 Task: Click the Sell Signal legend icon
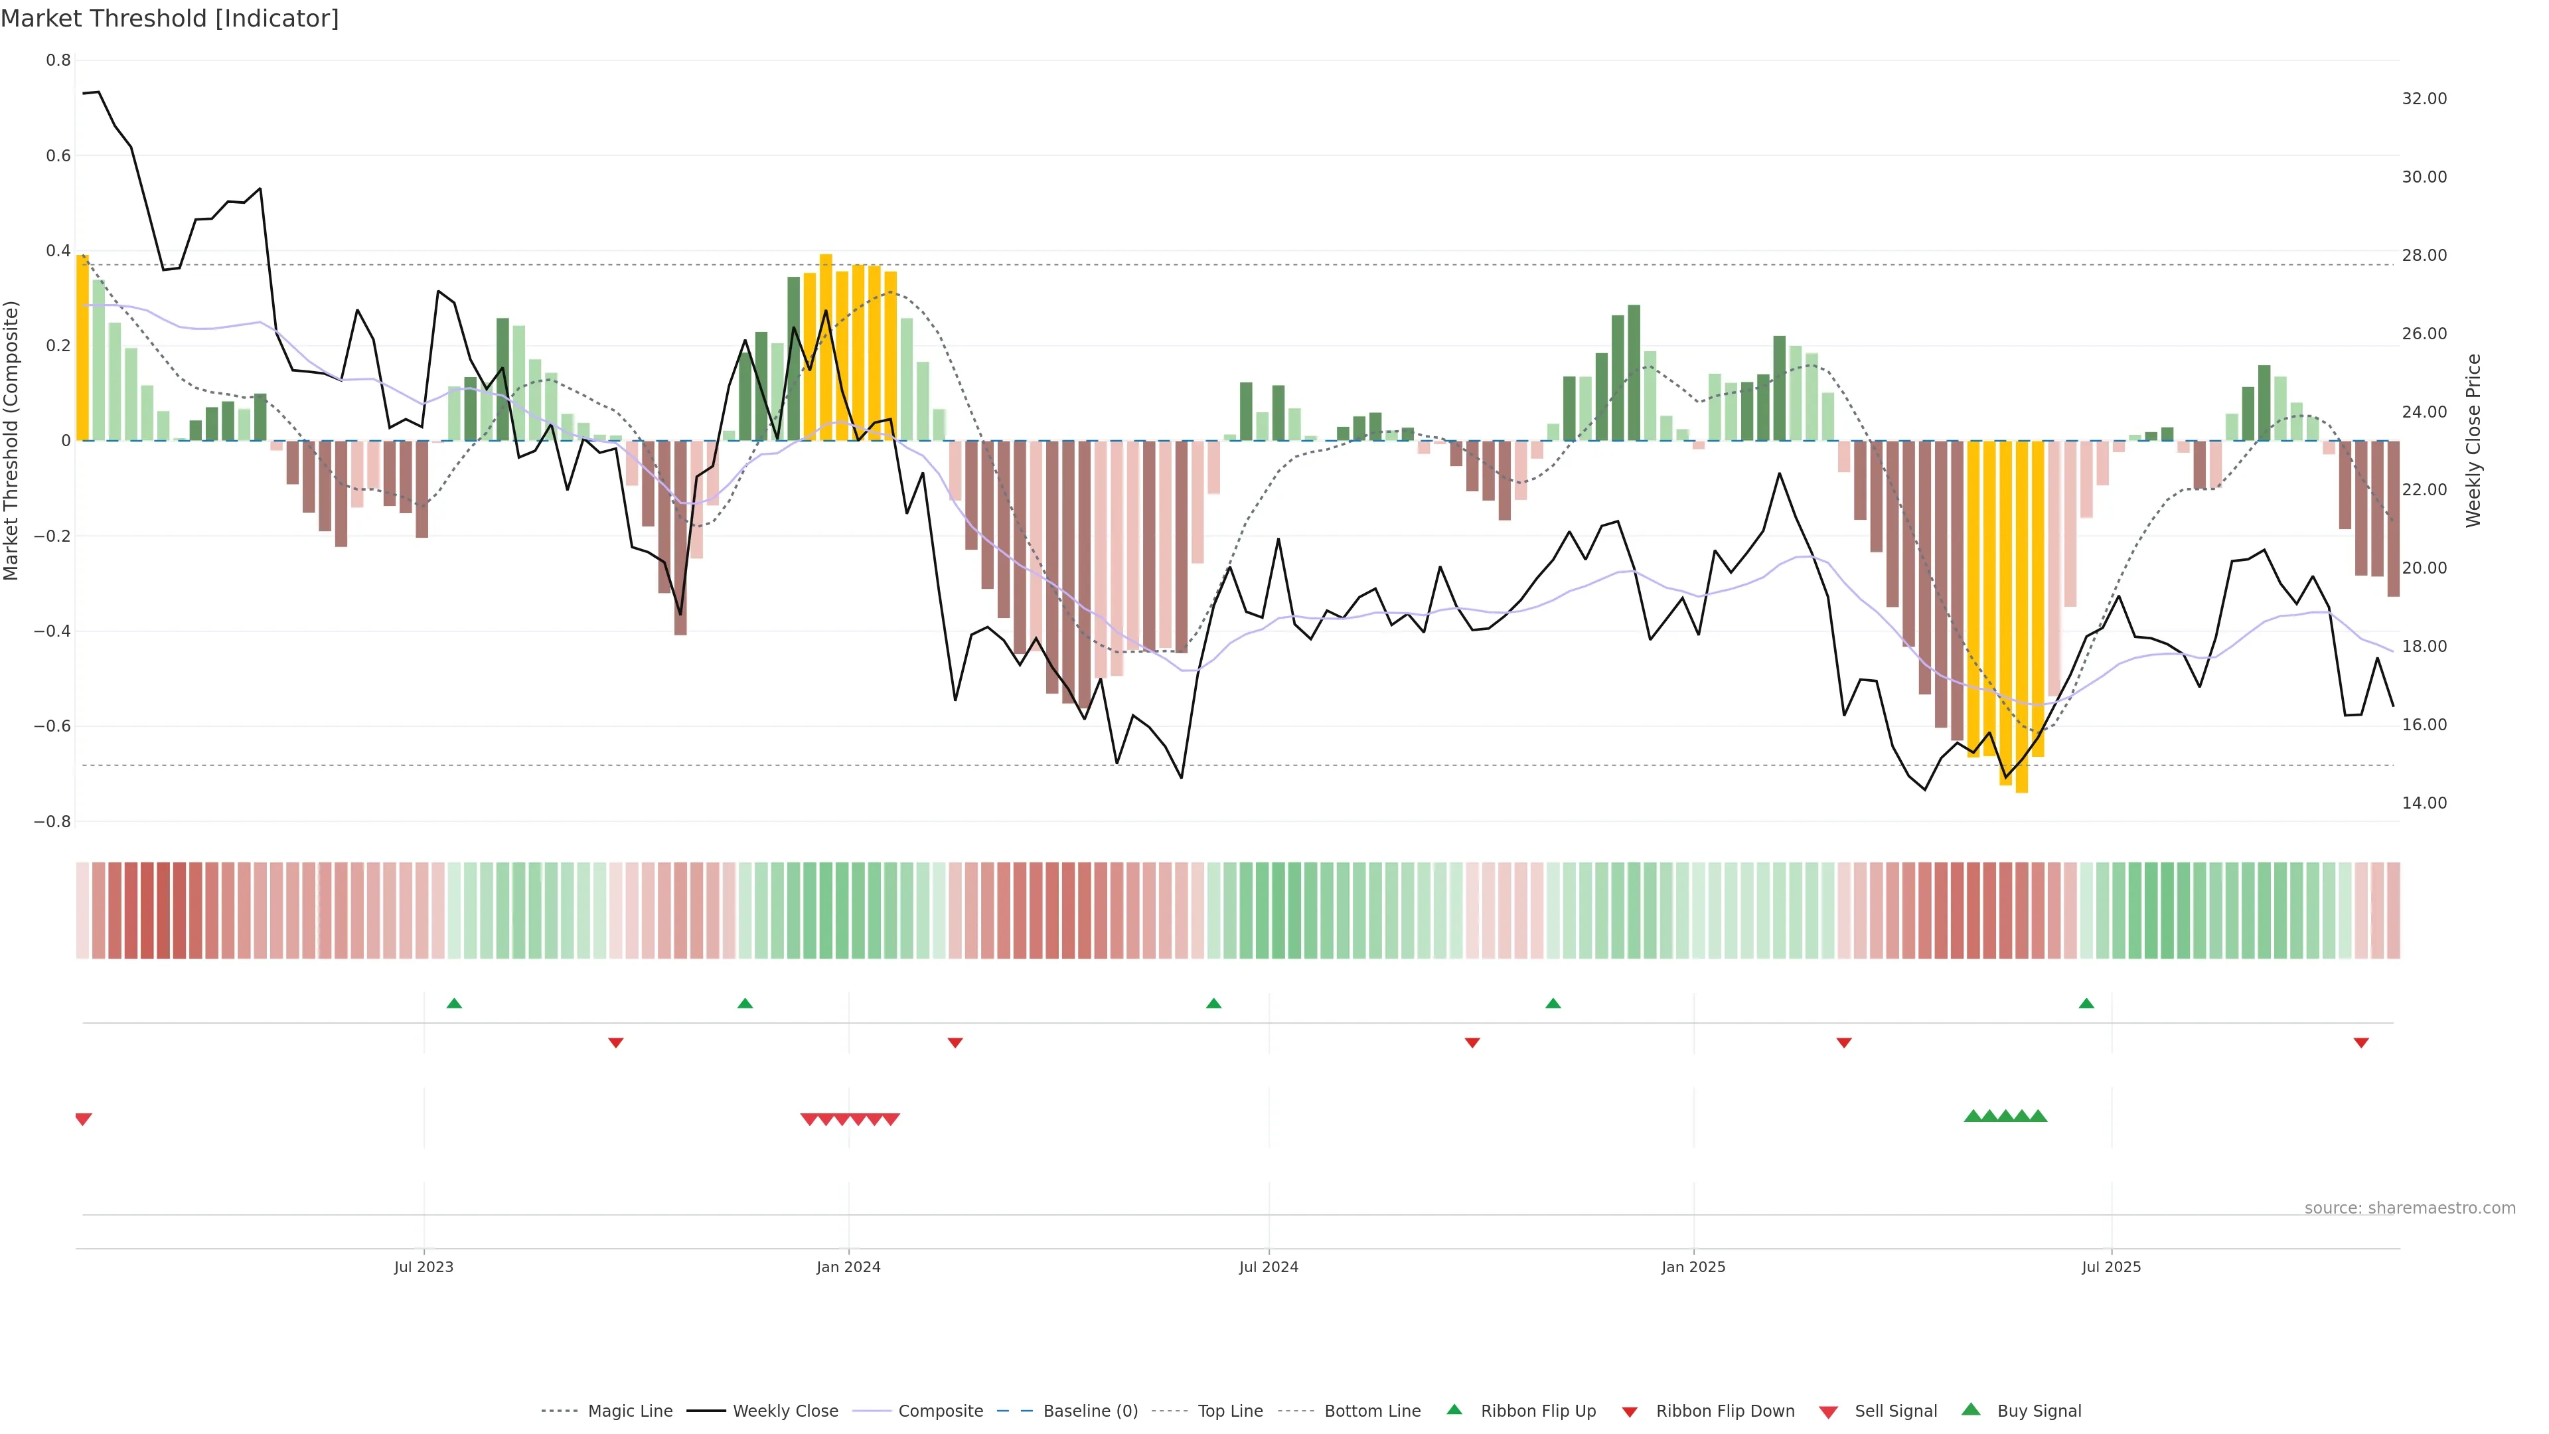tap(1829, 1411)
